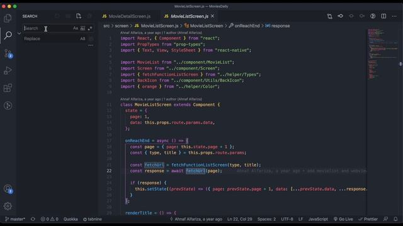Click the master* branch in status bar
This screenshot has width=403, height=226.
15,219
